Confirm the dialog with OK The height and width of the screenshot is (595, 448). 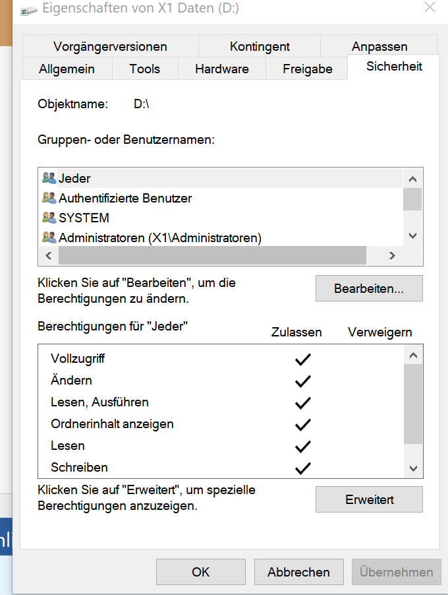(x=201, y=572)
